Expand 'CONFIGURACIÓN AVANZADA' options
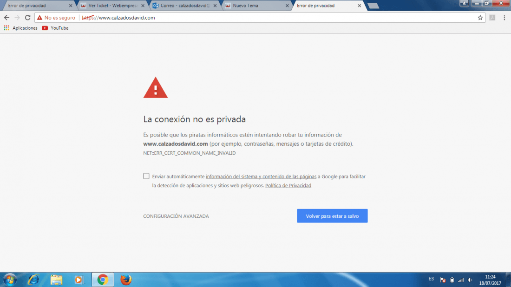Screen dimensions: 511x287 [176, 216]
